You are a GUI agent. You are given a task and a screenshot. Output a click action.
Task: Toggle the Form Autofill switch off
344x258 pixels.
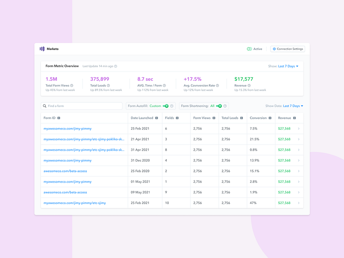165,106
